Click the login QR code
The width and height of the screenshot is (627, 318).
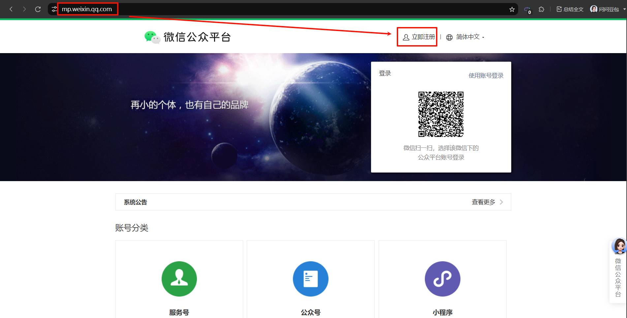(x=441, y=114)
